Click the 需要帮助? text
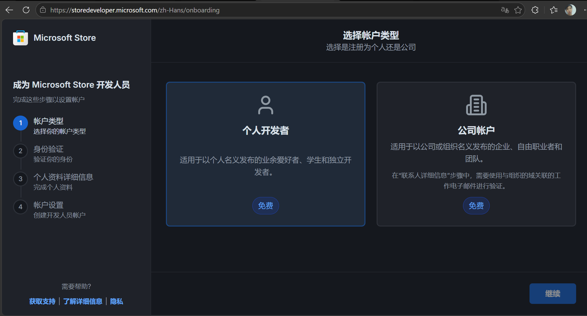The image size is (587, 316). (76, 286)
